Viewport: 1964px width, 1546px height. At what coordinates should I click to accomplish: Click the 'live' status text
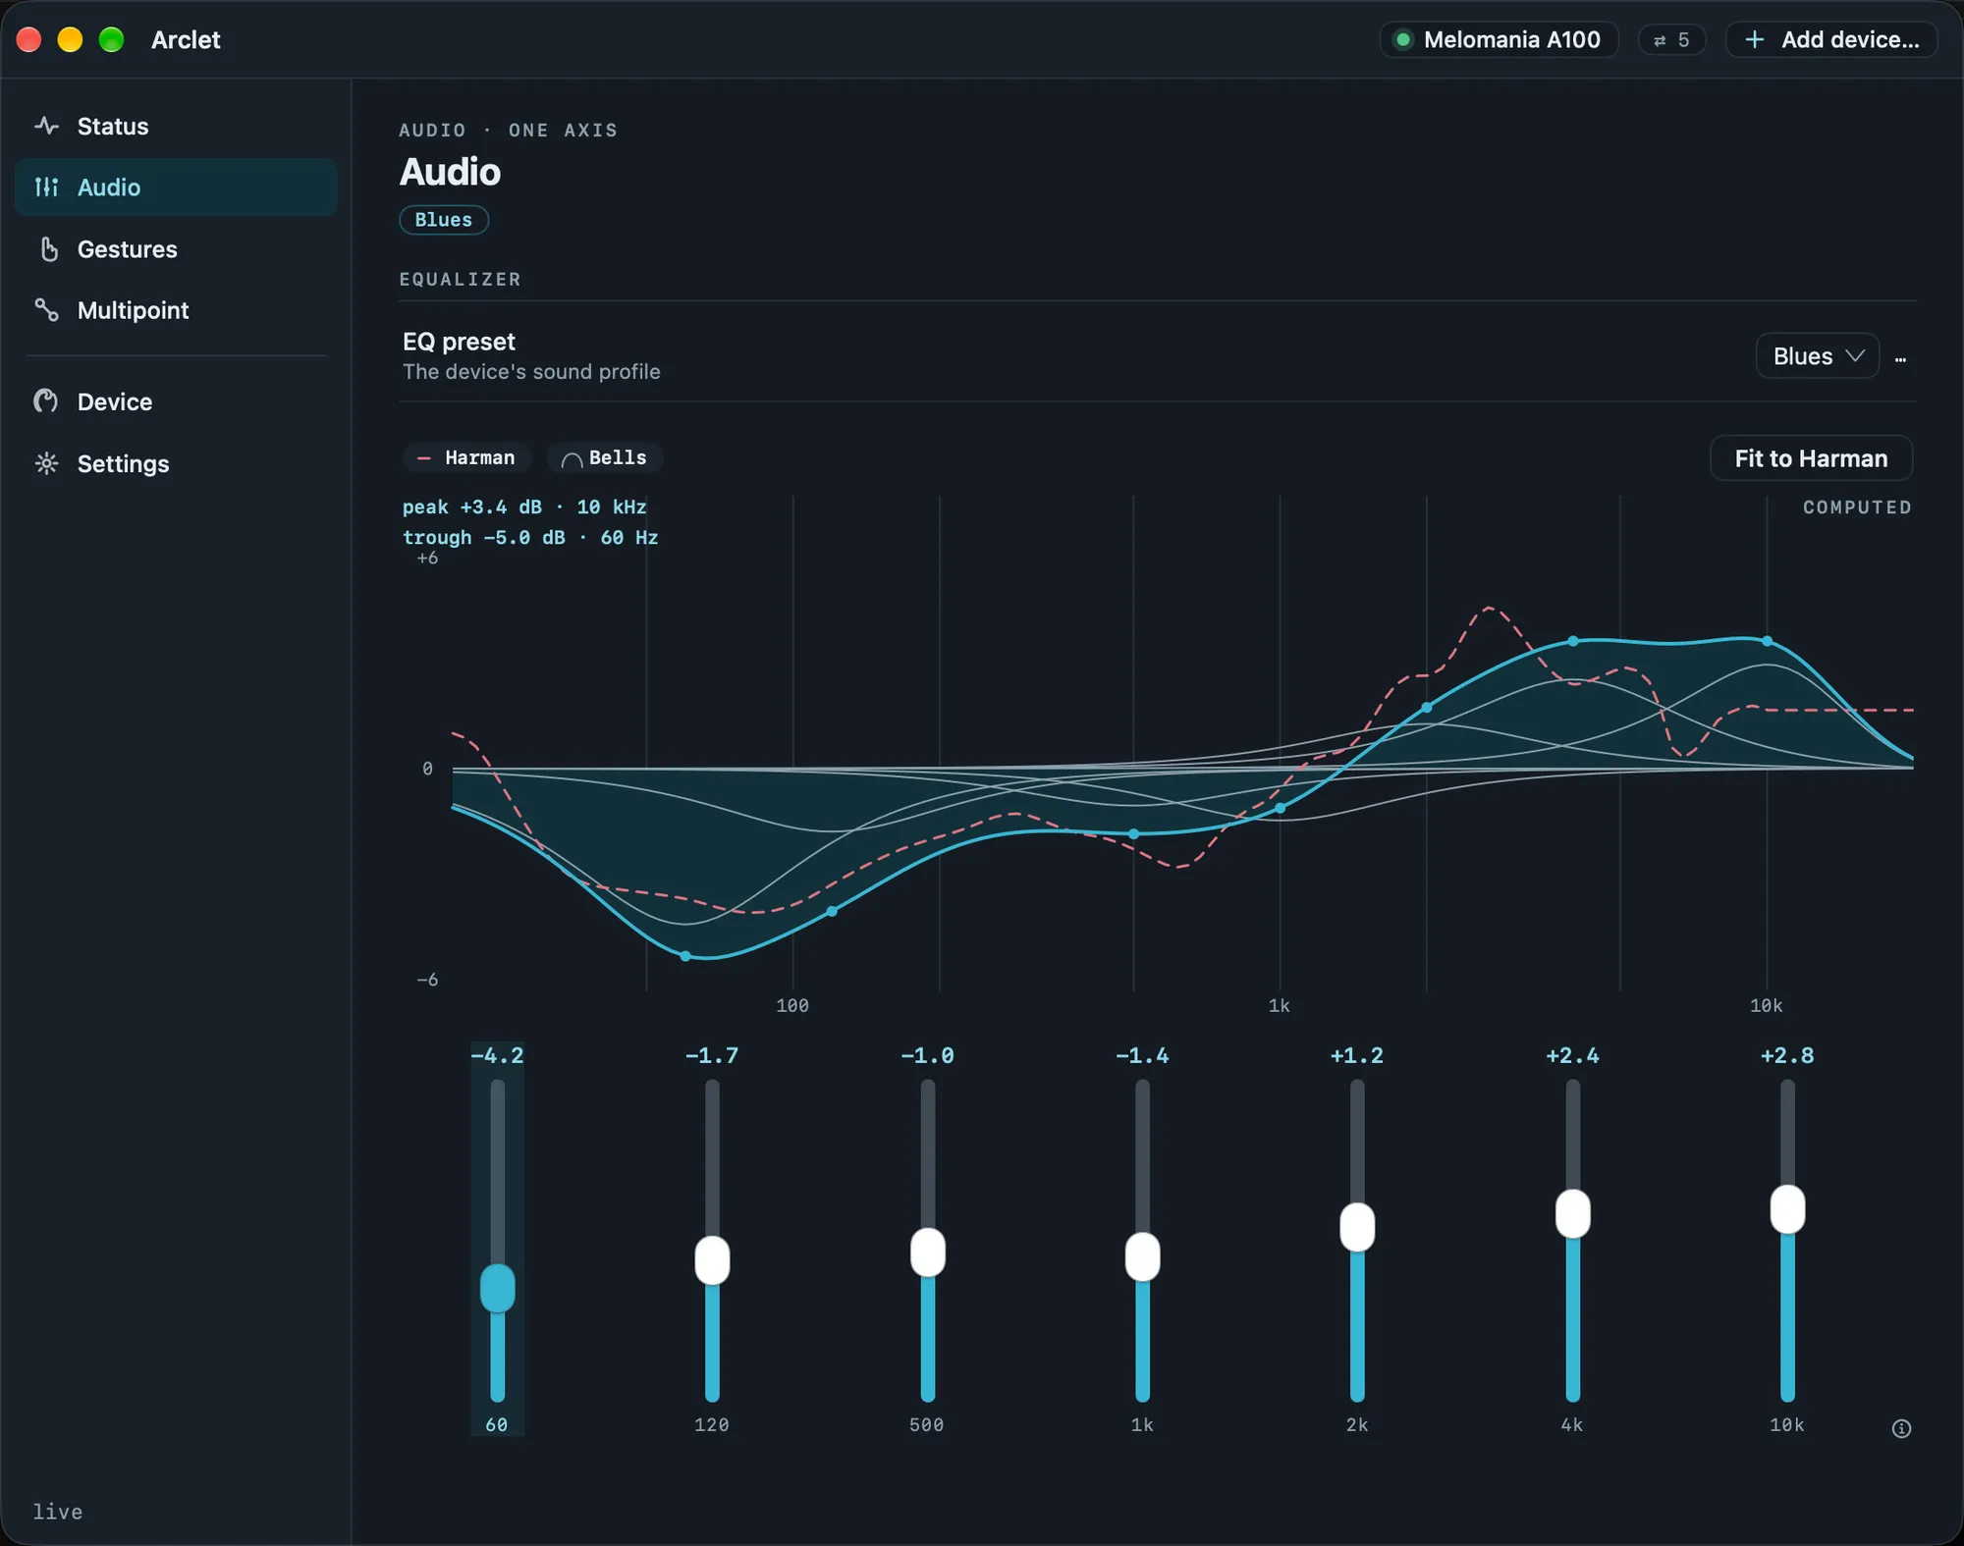pos(58,1512)
